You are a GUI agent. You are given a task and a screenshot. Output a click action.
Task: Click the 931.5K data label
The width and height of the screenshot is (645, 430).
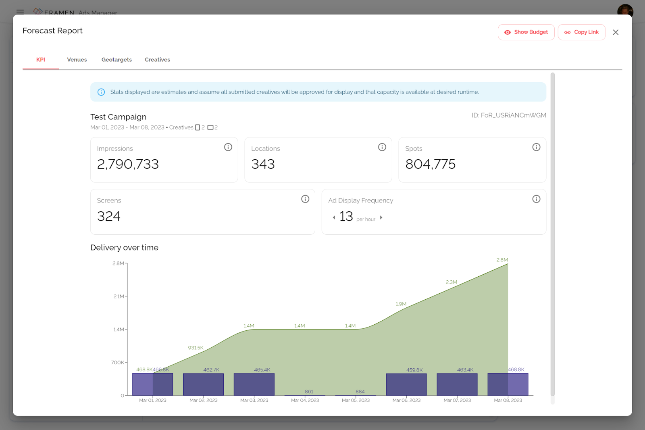tap(196, 348)
